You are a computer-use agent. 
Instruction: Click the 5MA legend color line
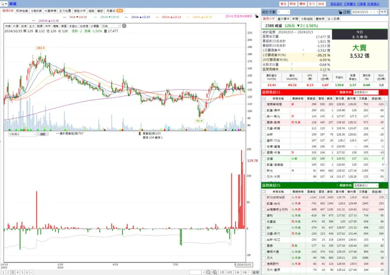(65, 17)
